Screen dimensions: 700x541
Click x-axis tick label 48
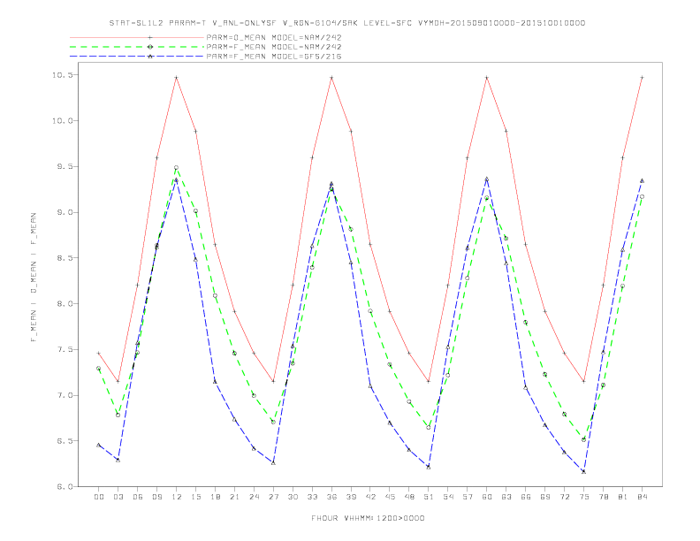click(x=409, y=497)
